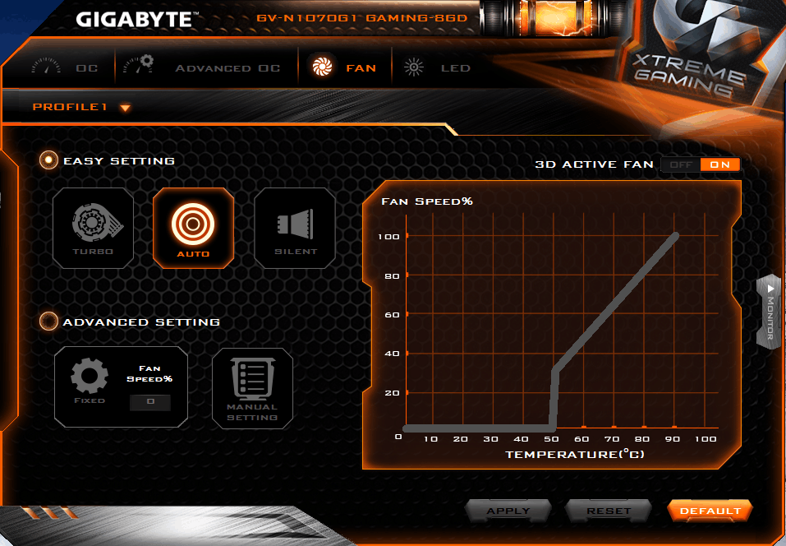Click the Temperature(°C) axis label
Screen dimensions: 786x546
click(x=575, y=455)
